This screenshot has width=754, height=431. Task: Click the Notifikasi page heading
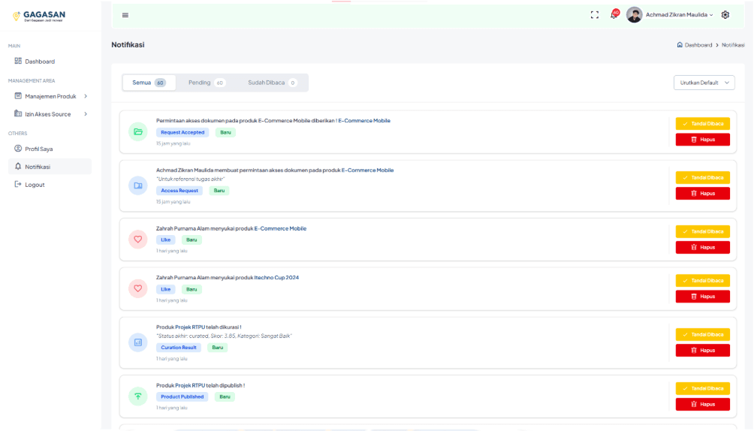(128, 45)
